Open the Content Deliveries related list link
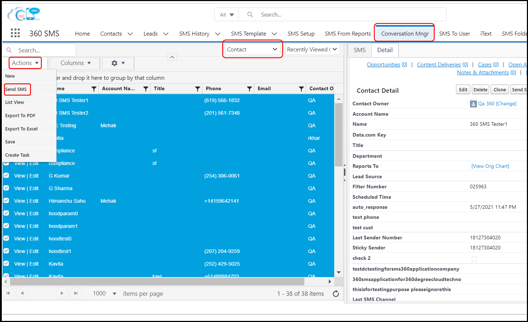Viewport: 528px width, 322px height. 443,65
